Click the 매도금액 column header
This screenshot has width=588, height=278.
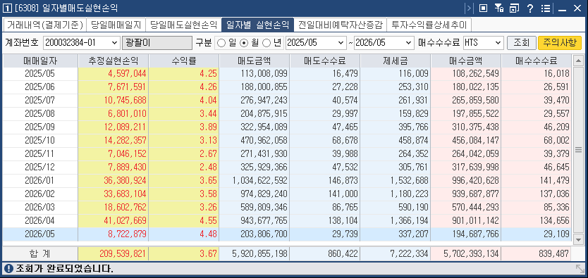[255, 61]
